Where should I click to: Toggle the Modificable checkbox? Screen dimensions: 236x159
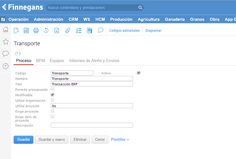pos(53,94)
